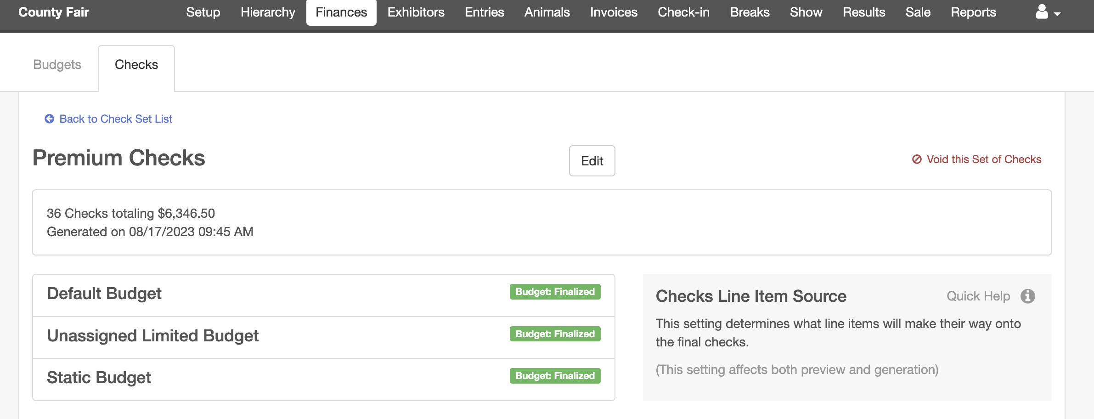Select the Default Budget row
Screen dimensions: 1094x419
[324, 295]
